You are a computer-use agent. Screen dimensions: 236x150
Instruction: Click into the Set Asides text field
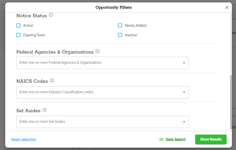[x=102, y=122]
